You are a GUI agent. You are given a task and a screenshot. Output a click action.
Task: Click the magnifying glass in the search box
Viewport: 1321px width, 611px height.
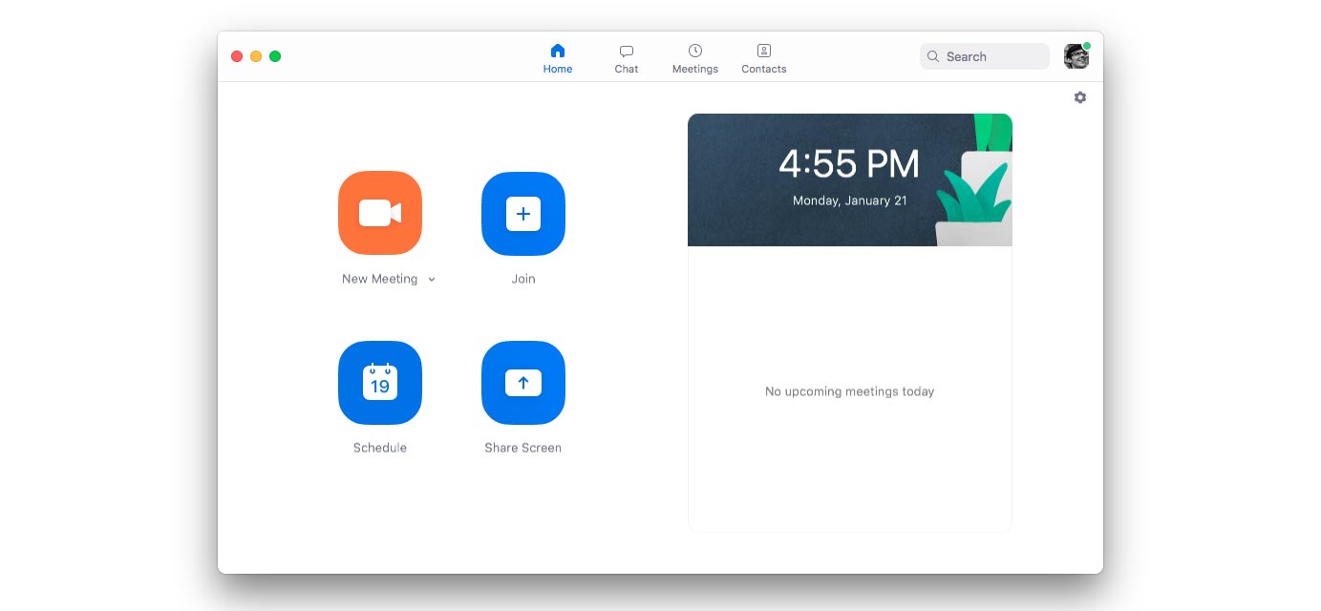tap(933, 57)
